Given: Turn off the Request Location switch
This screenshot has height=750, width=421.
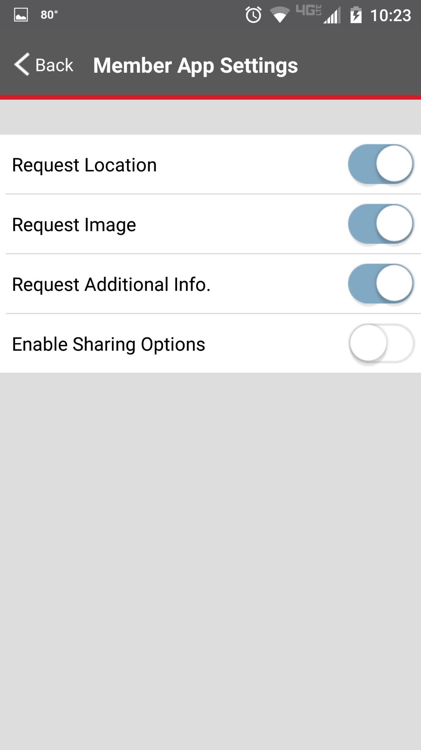Looking at the screenshot, I should click(x=381, y=164).
